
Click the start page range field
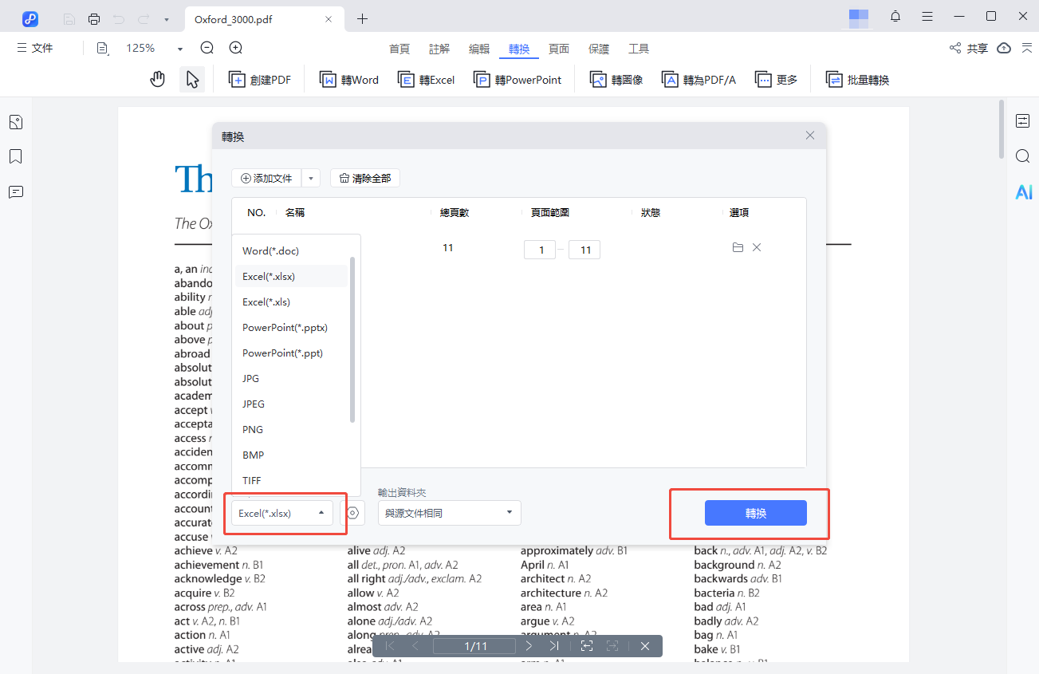[540, 250]
